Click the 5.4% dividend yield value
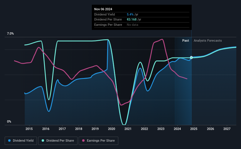The height and width of the screenshot is (149, 241). (130, 14)
